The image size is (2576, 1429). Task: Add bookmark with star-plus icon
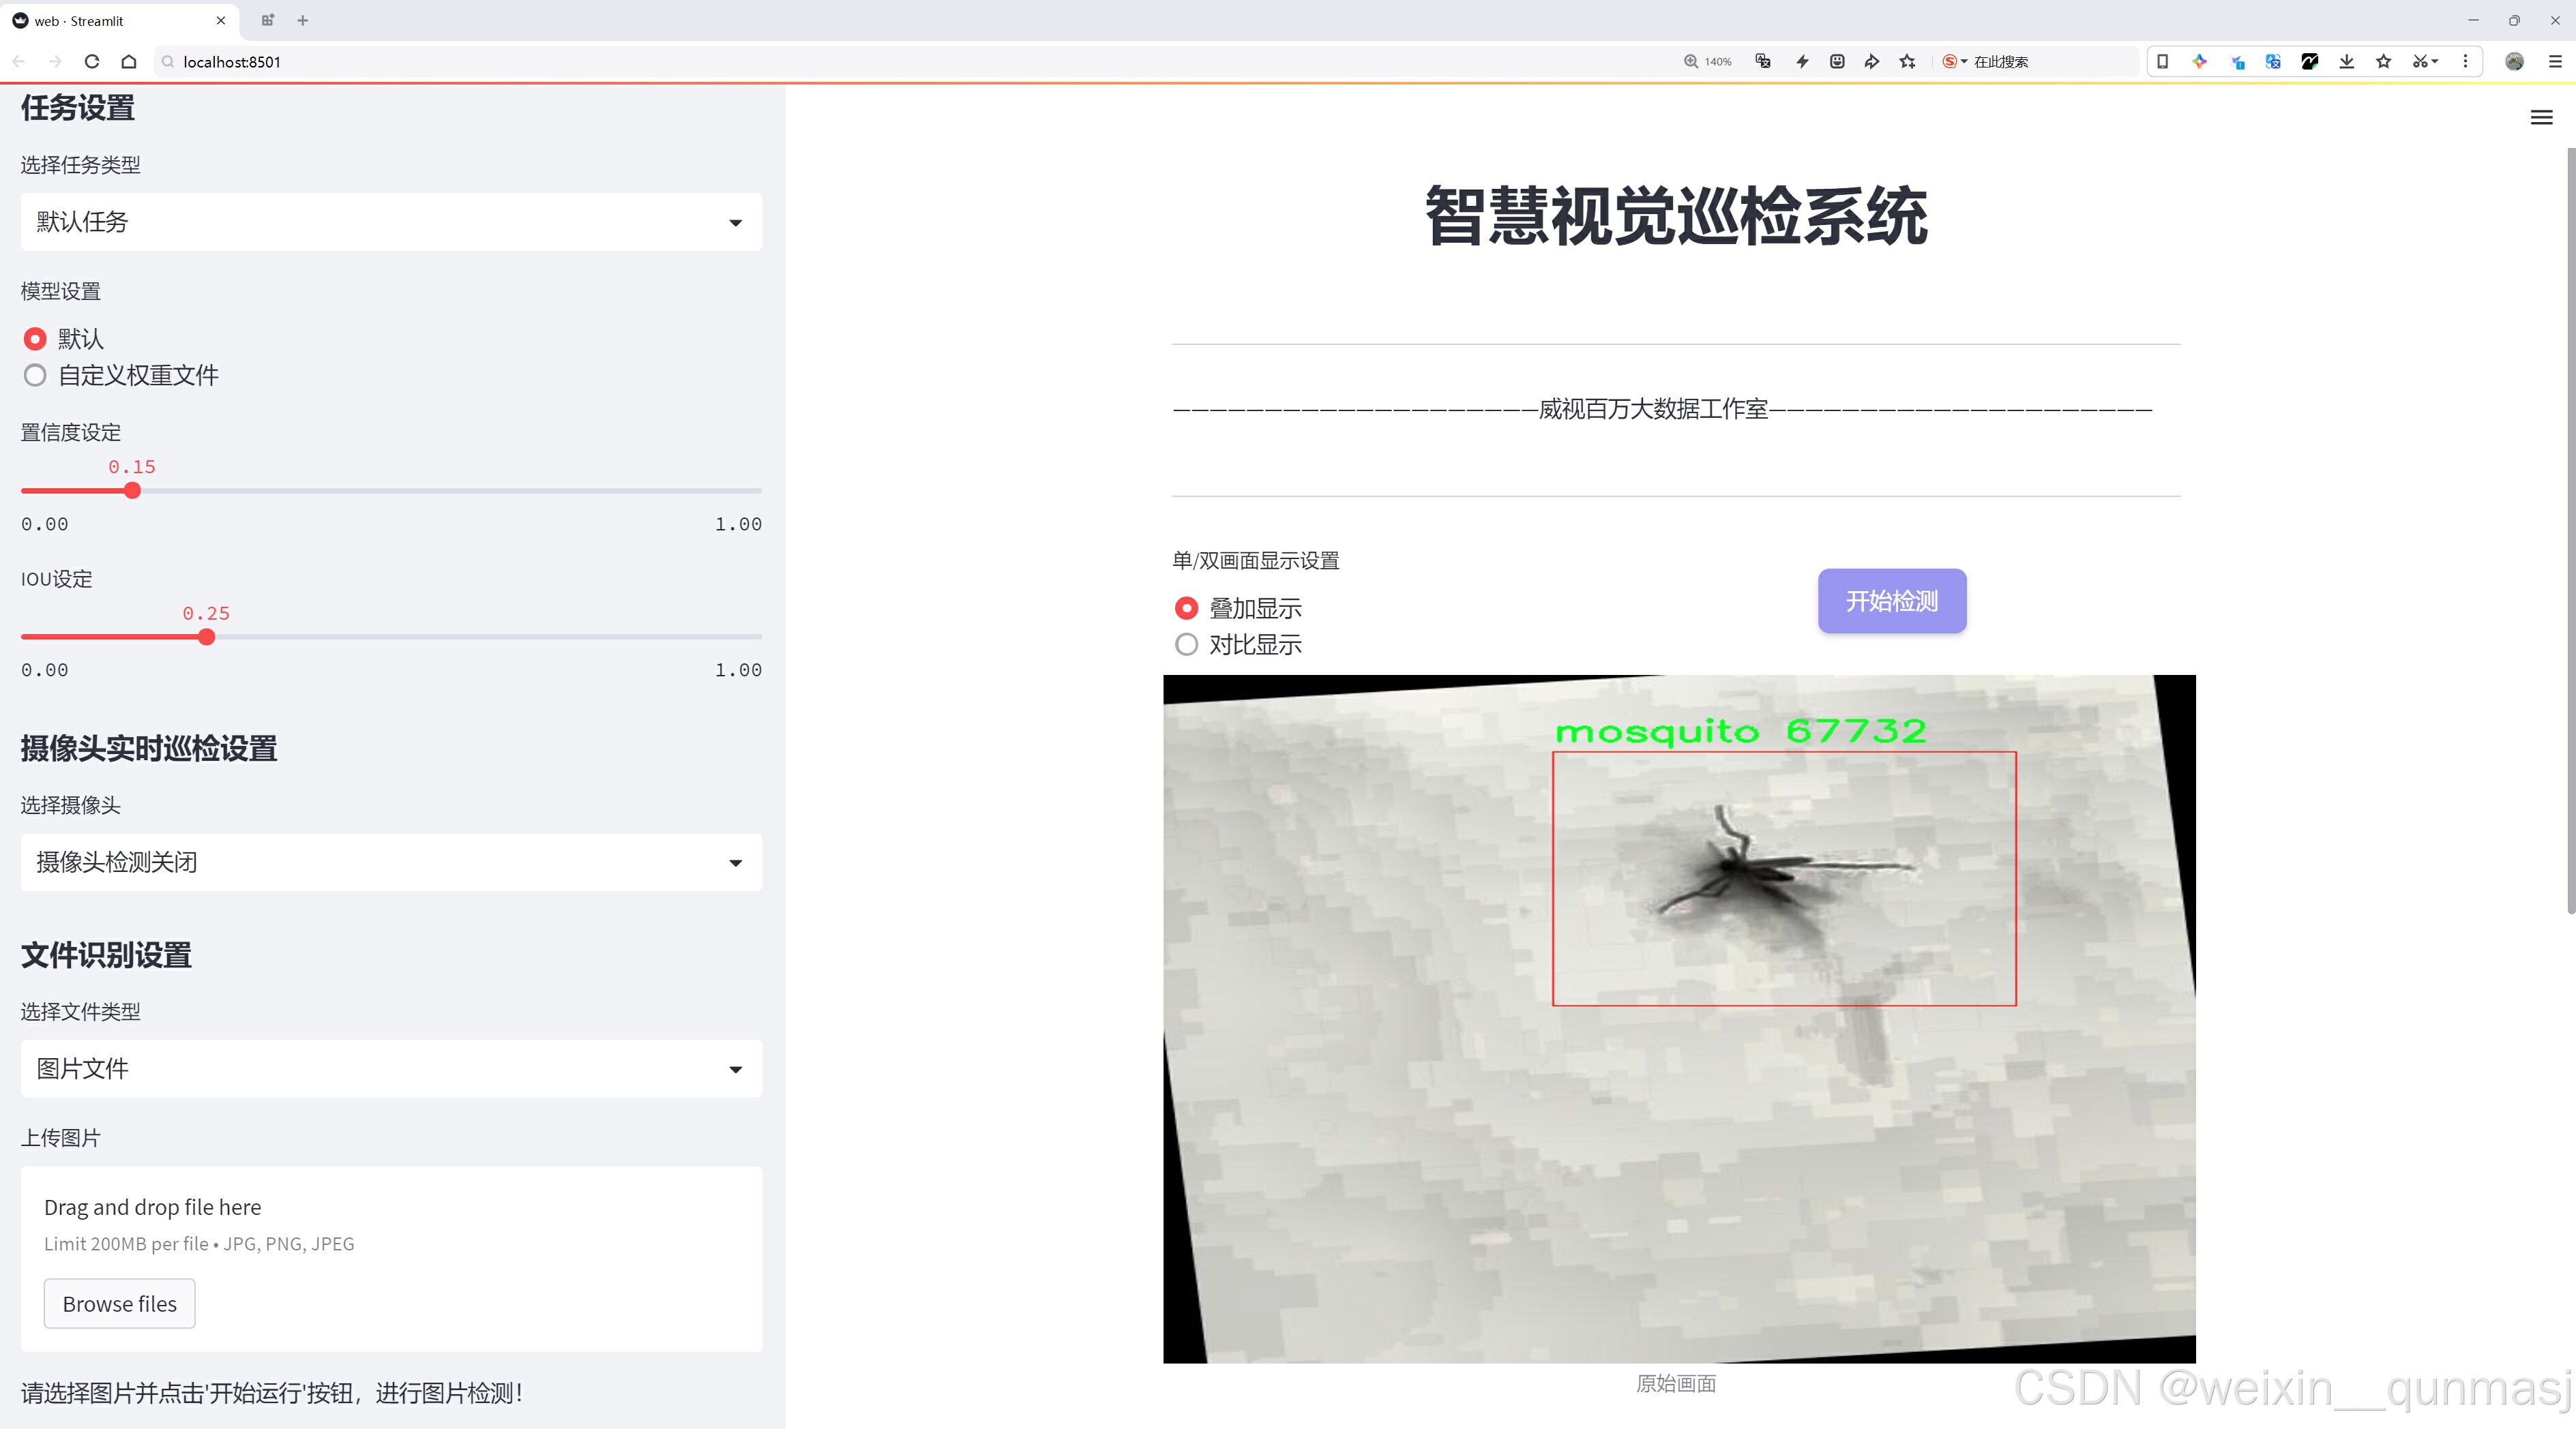pyautogui.click(x=1908, y=62)
